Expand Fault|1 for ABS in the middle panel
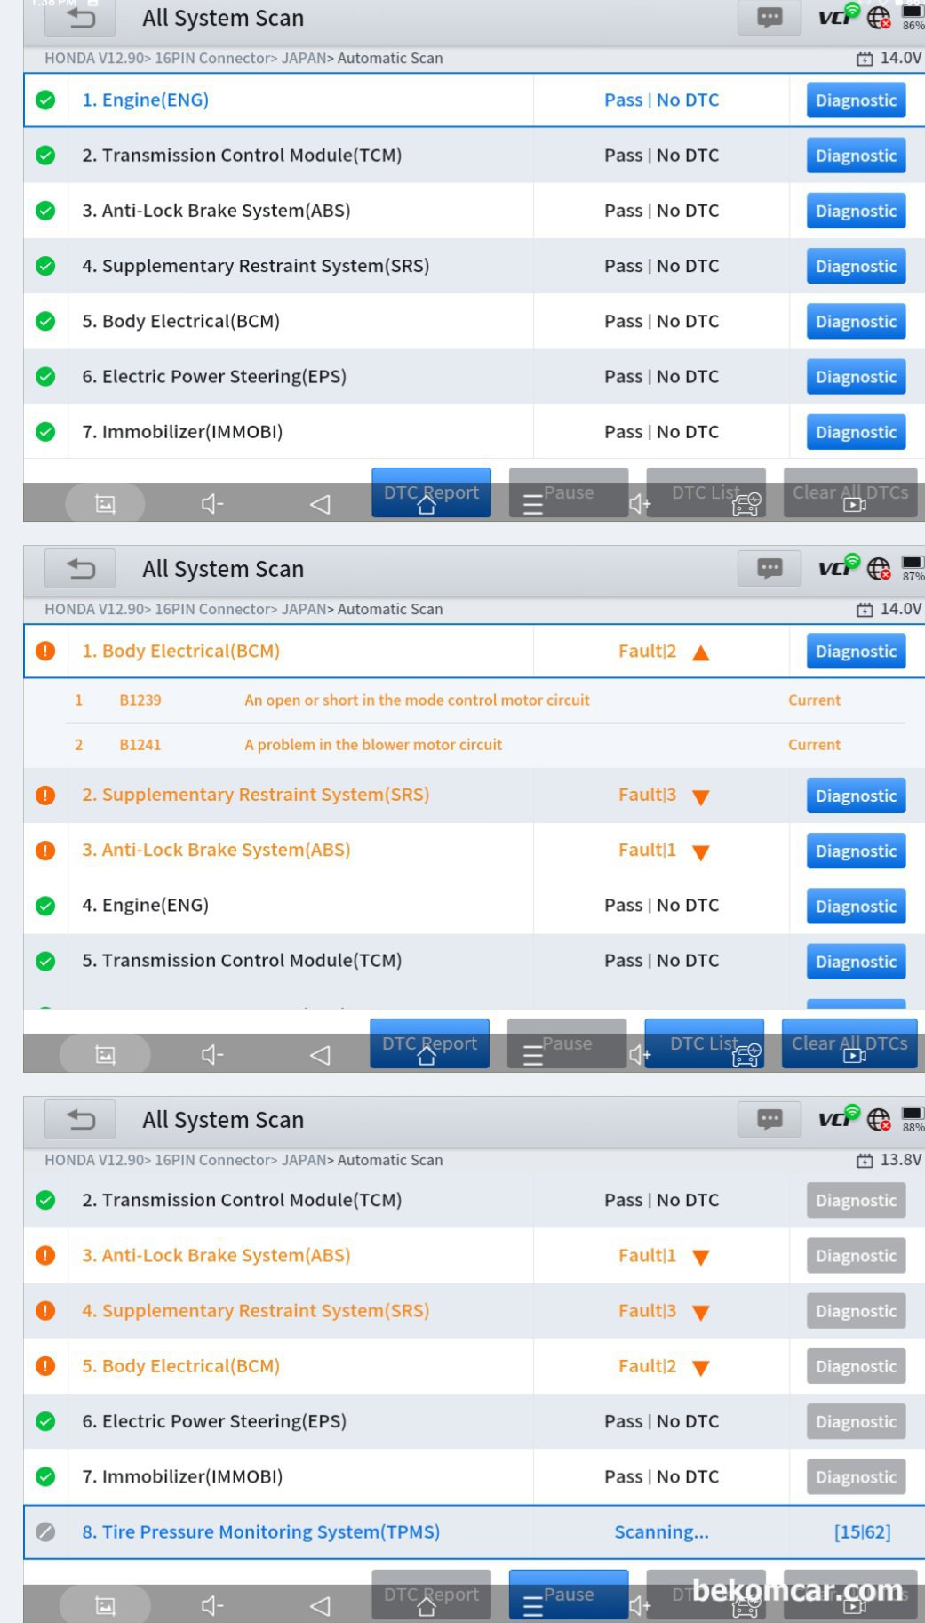The height and width of the screenshot is (1623, 925). (x=700, y=851)
